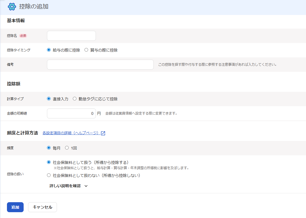Choose 勤怠タグに応じて控除 option

(x=74, y=99)
